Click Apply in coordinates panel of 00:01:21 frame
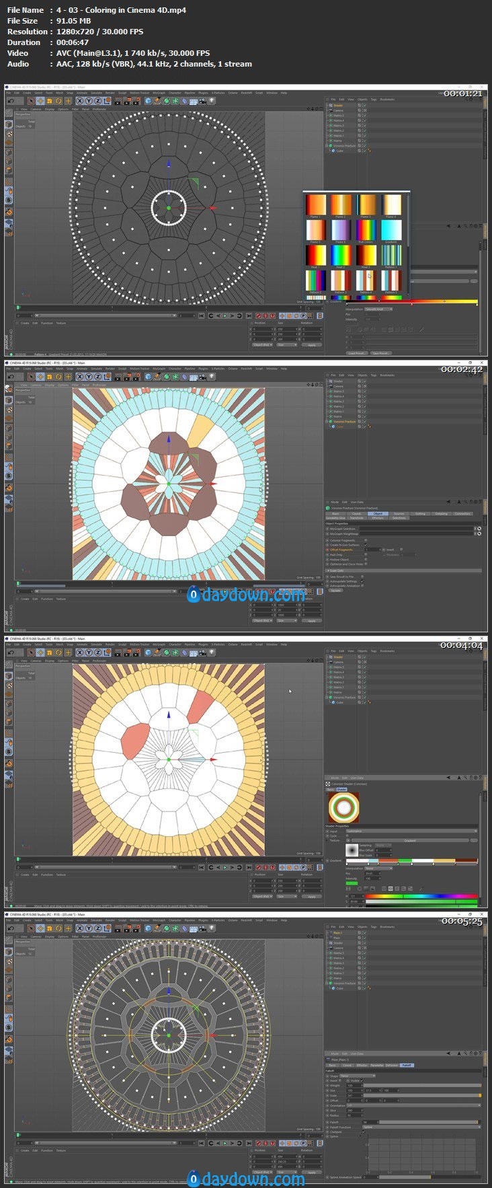Image resolution: width=492 pixels, height=1188 pixels. [x=311, y=344]
